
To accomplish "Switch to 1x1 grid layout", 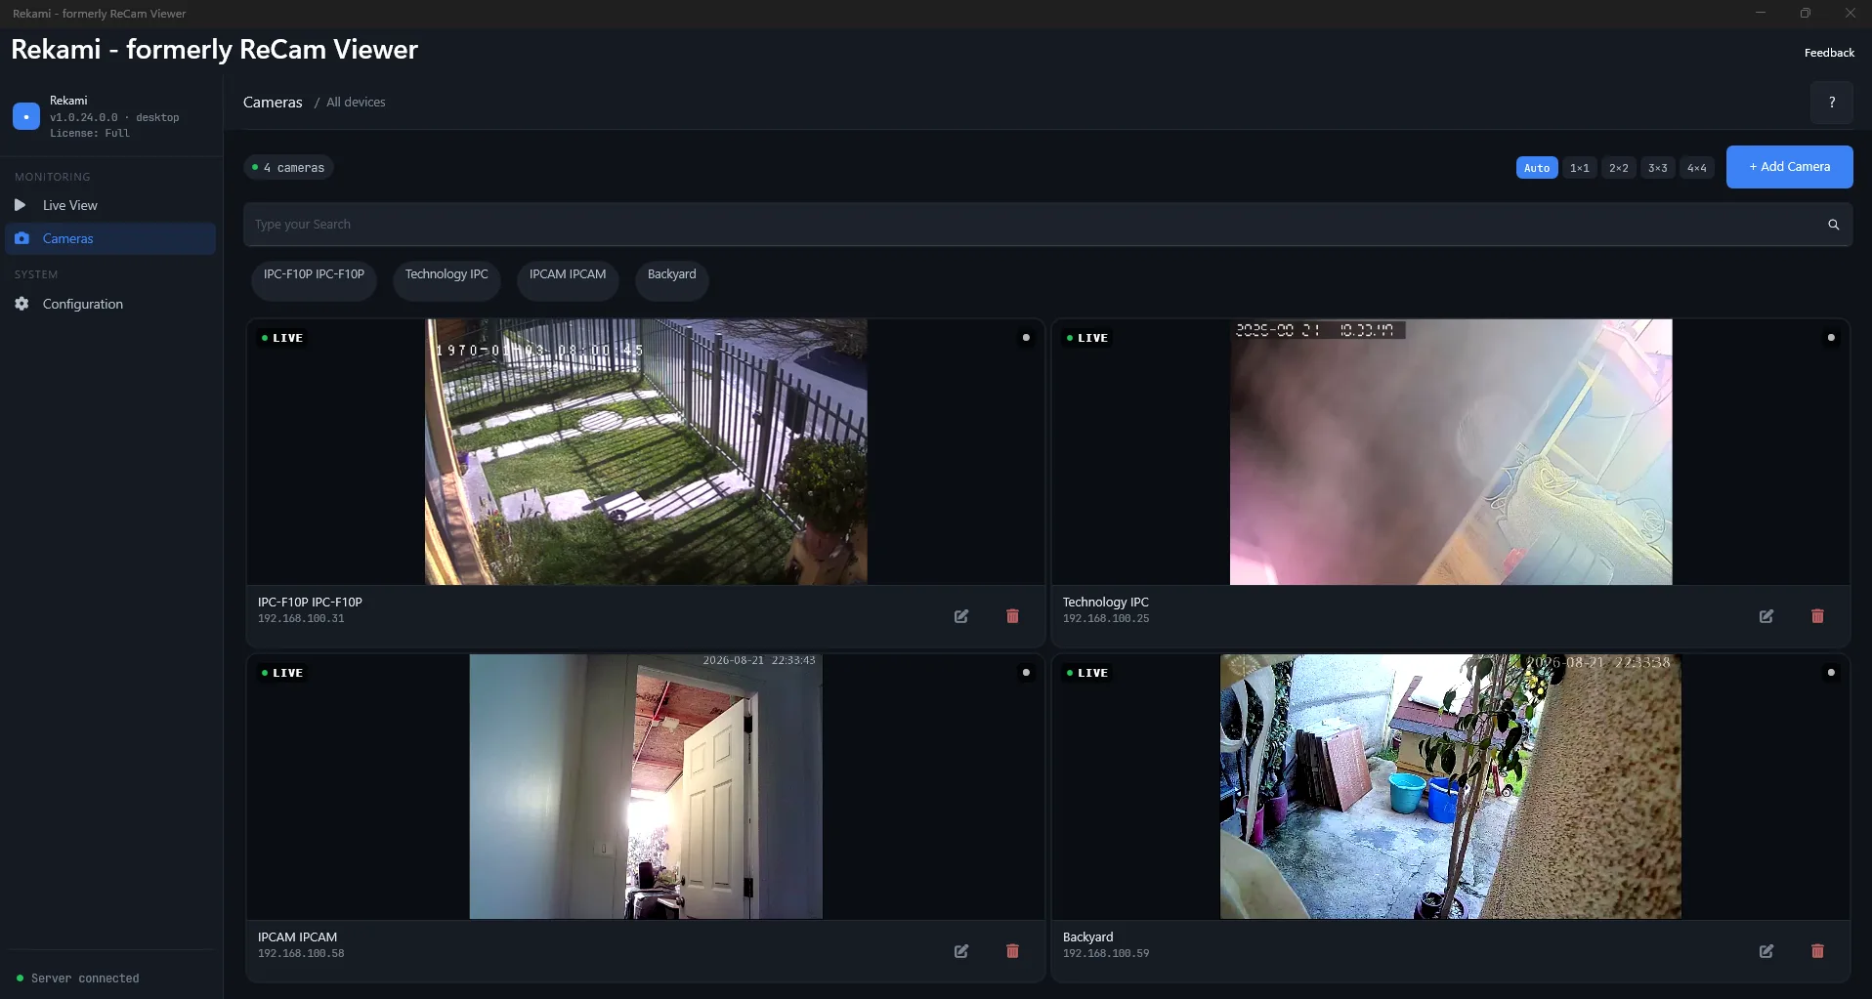I will (x=1579, y=168).
